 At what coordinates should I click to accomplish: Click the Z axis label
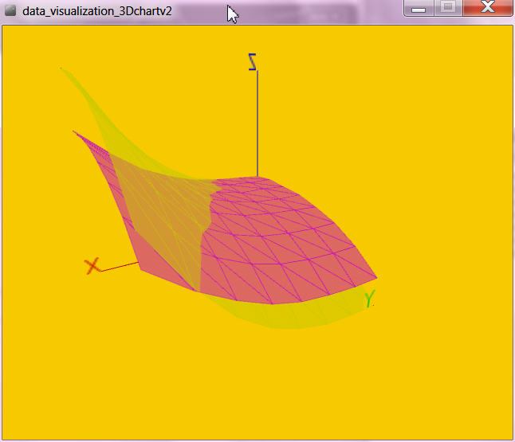[253, 62]
